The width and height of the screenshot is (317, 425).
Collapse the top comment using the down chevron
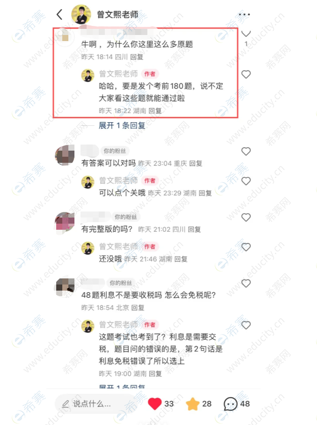(x=246, y=34)
